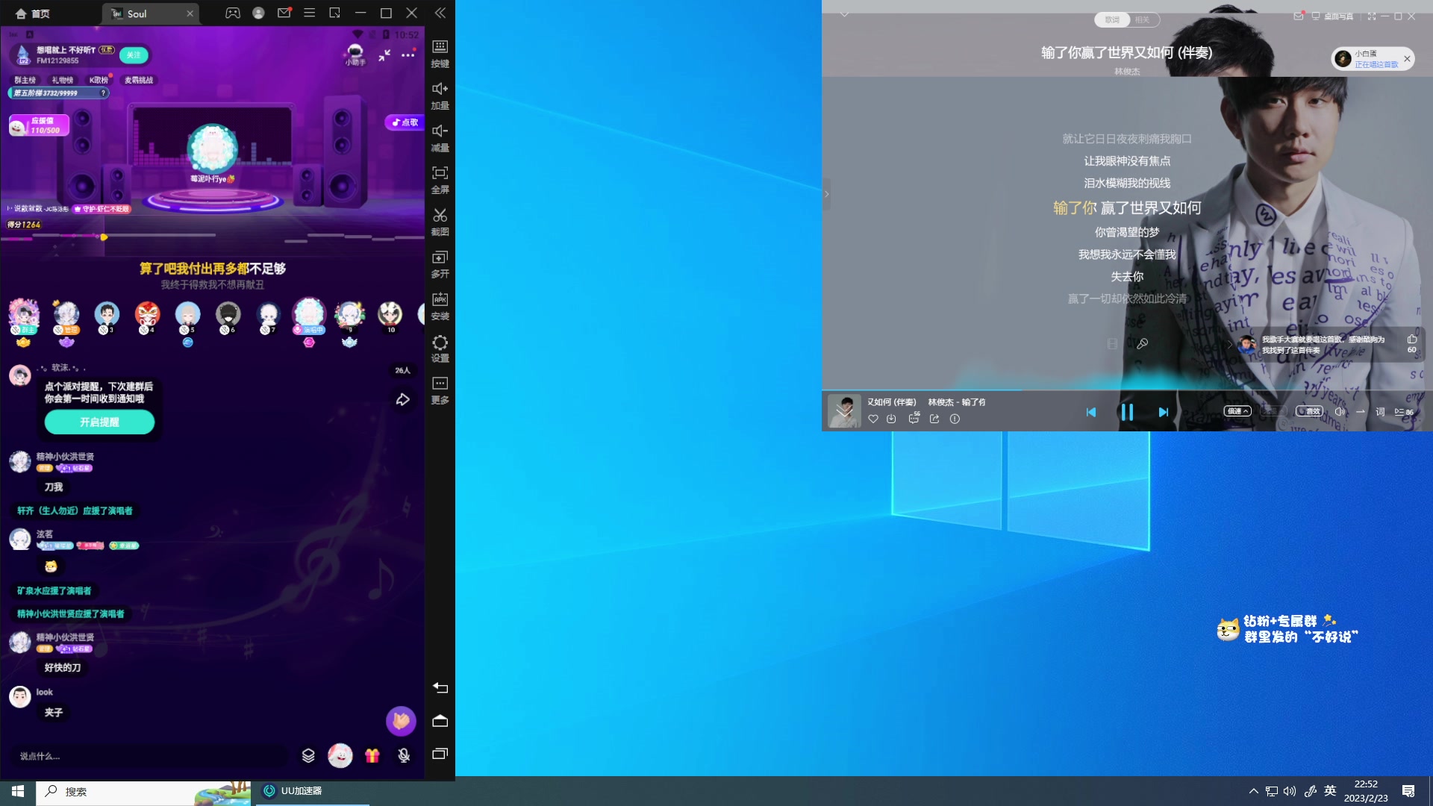Click the 开启提醒 reminder button
The image size is (1433, 806).
99,422
